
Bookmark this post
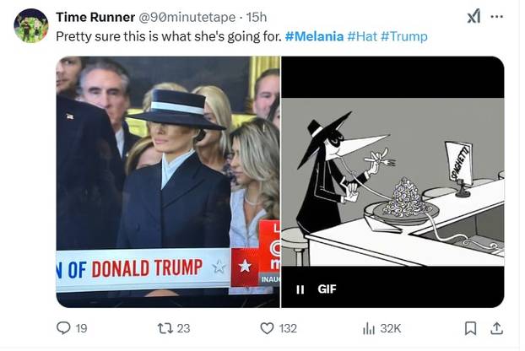point(470,328)
